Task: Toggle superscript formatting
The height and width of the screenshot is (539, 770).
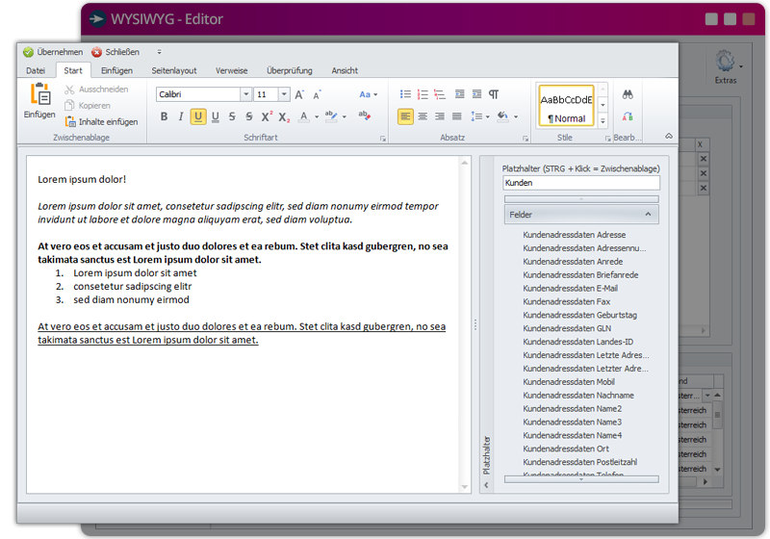Action: pos(267,116)
